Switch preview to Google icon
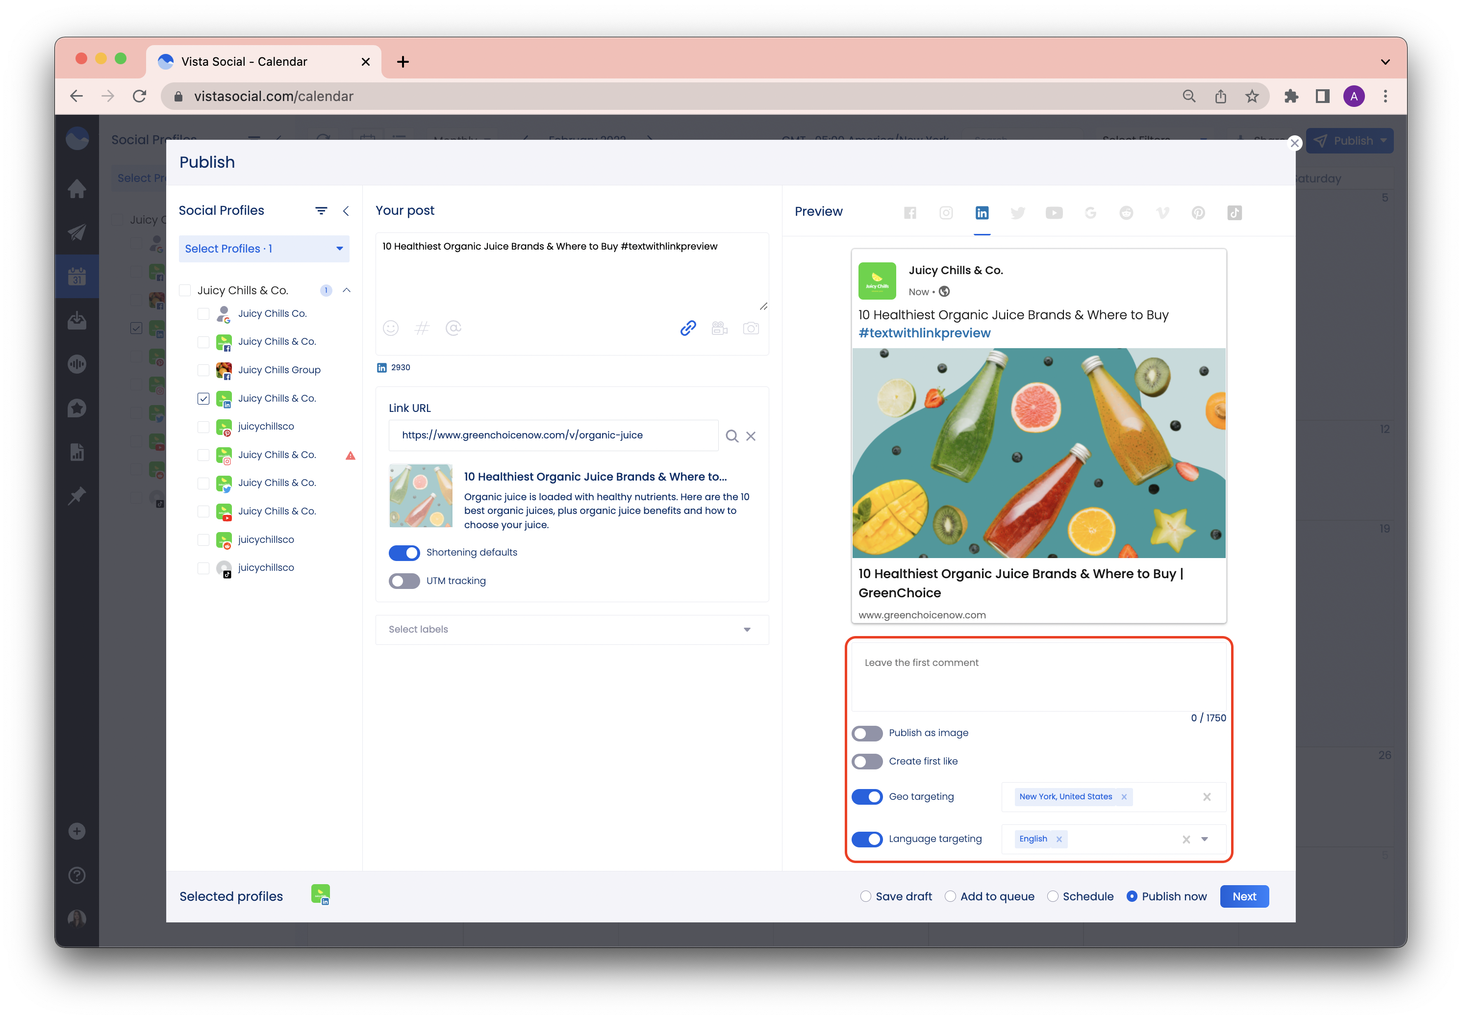The width and height of the screenshot is (1462, 1020). [1090, 213]
